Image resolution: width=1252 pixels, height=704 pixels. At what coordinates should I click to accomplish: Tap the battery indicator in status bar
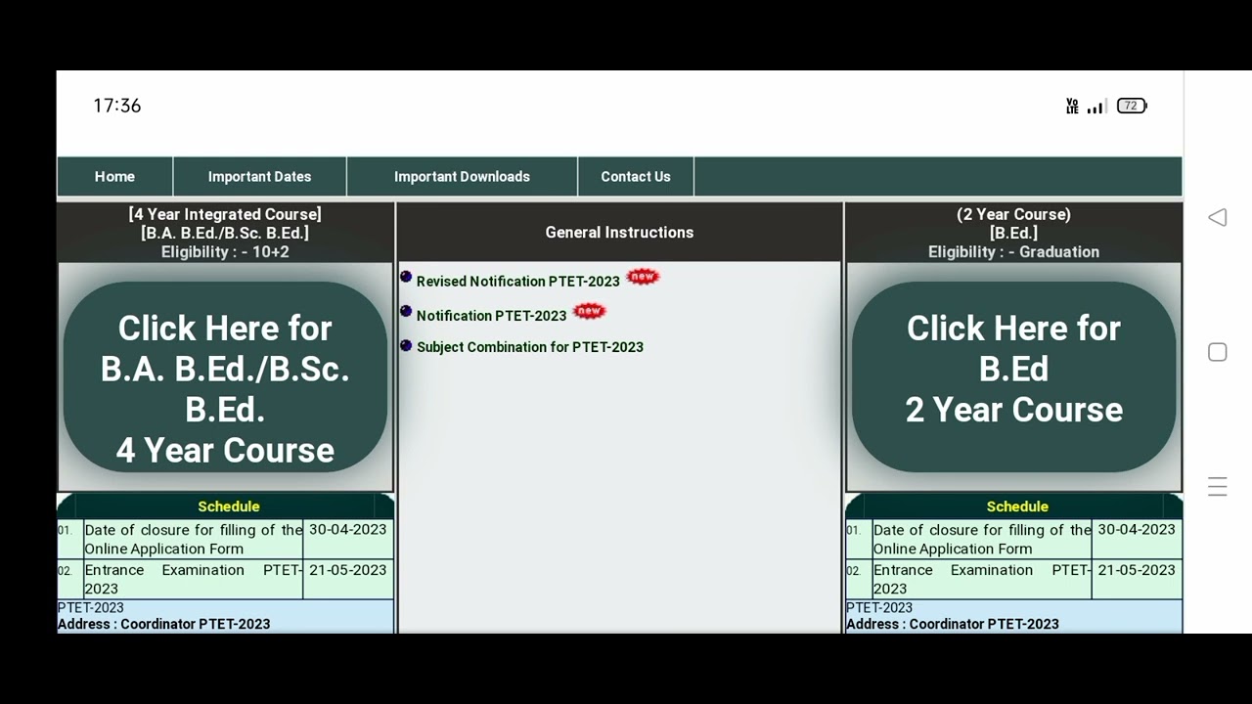(1132, 106)
